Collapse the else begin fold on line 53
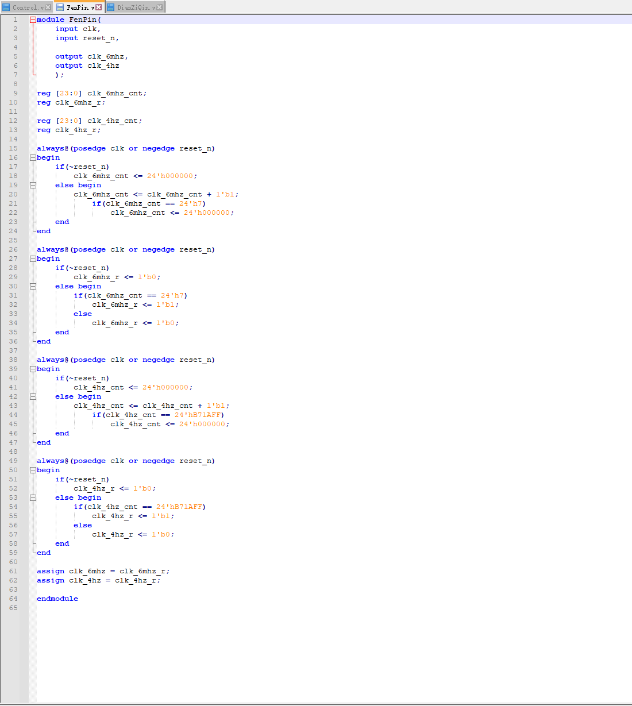Screen dimensions: 632x706 tap(33, 497)
